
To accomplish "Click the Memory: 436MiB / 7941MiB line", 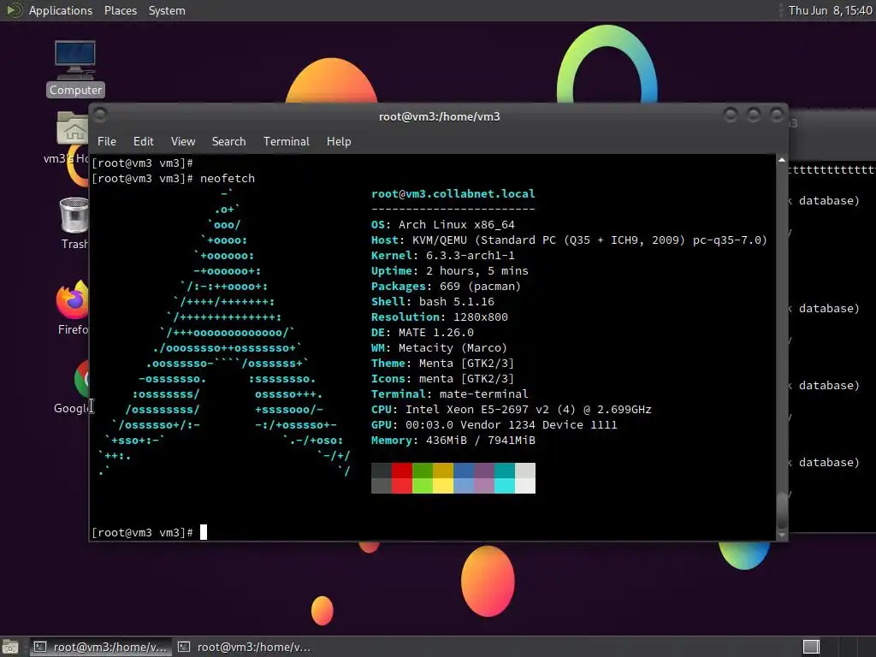I will (x=453, y=441).
